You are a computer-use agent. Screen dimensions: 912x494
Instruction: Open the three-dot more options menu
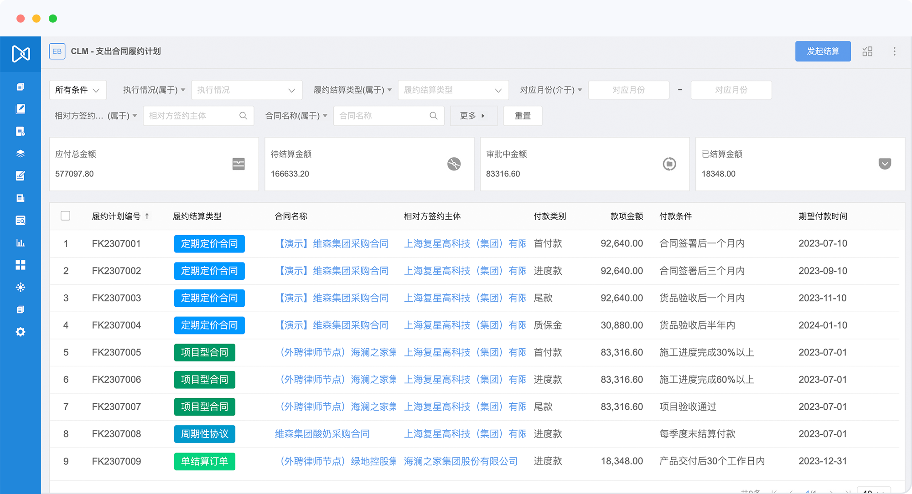tap(894, 51)
